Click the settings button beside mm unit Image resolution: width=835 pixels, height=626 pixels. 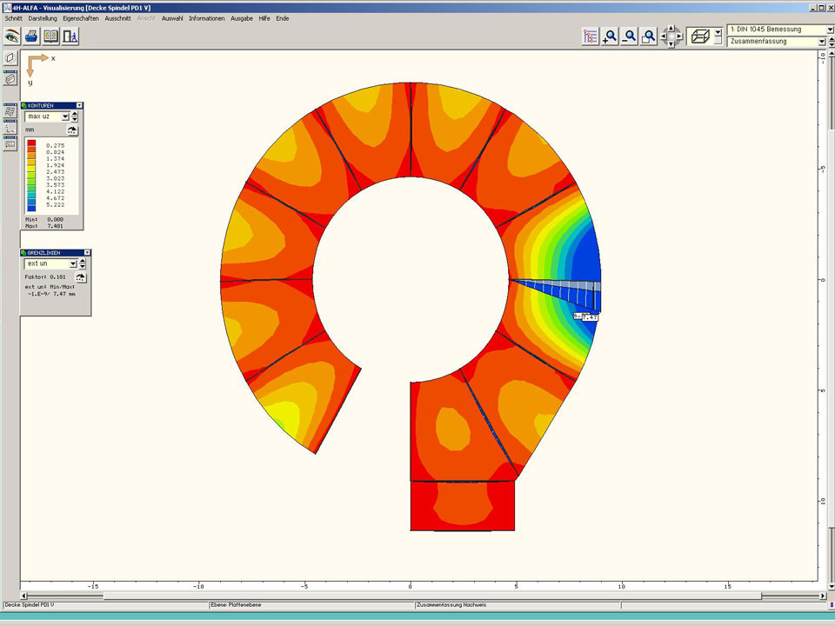(72, 130)
